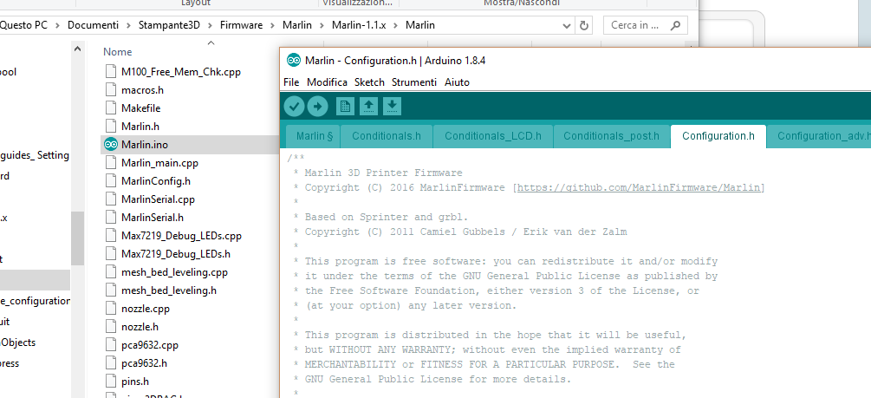This screenshot has width=871, height=398.
Task: Click the Nome column header in Explorer
Action: point(118,52)
